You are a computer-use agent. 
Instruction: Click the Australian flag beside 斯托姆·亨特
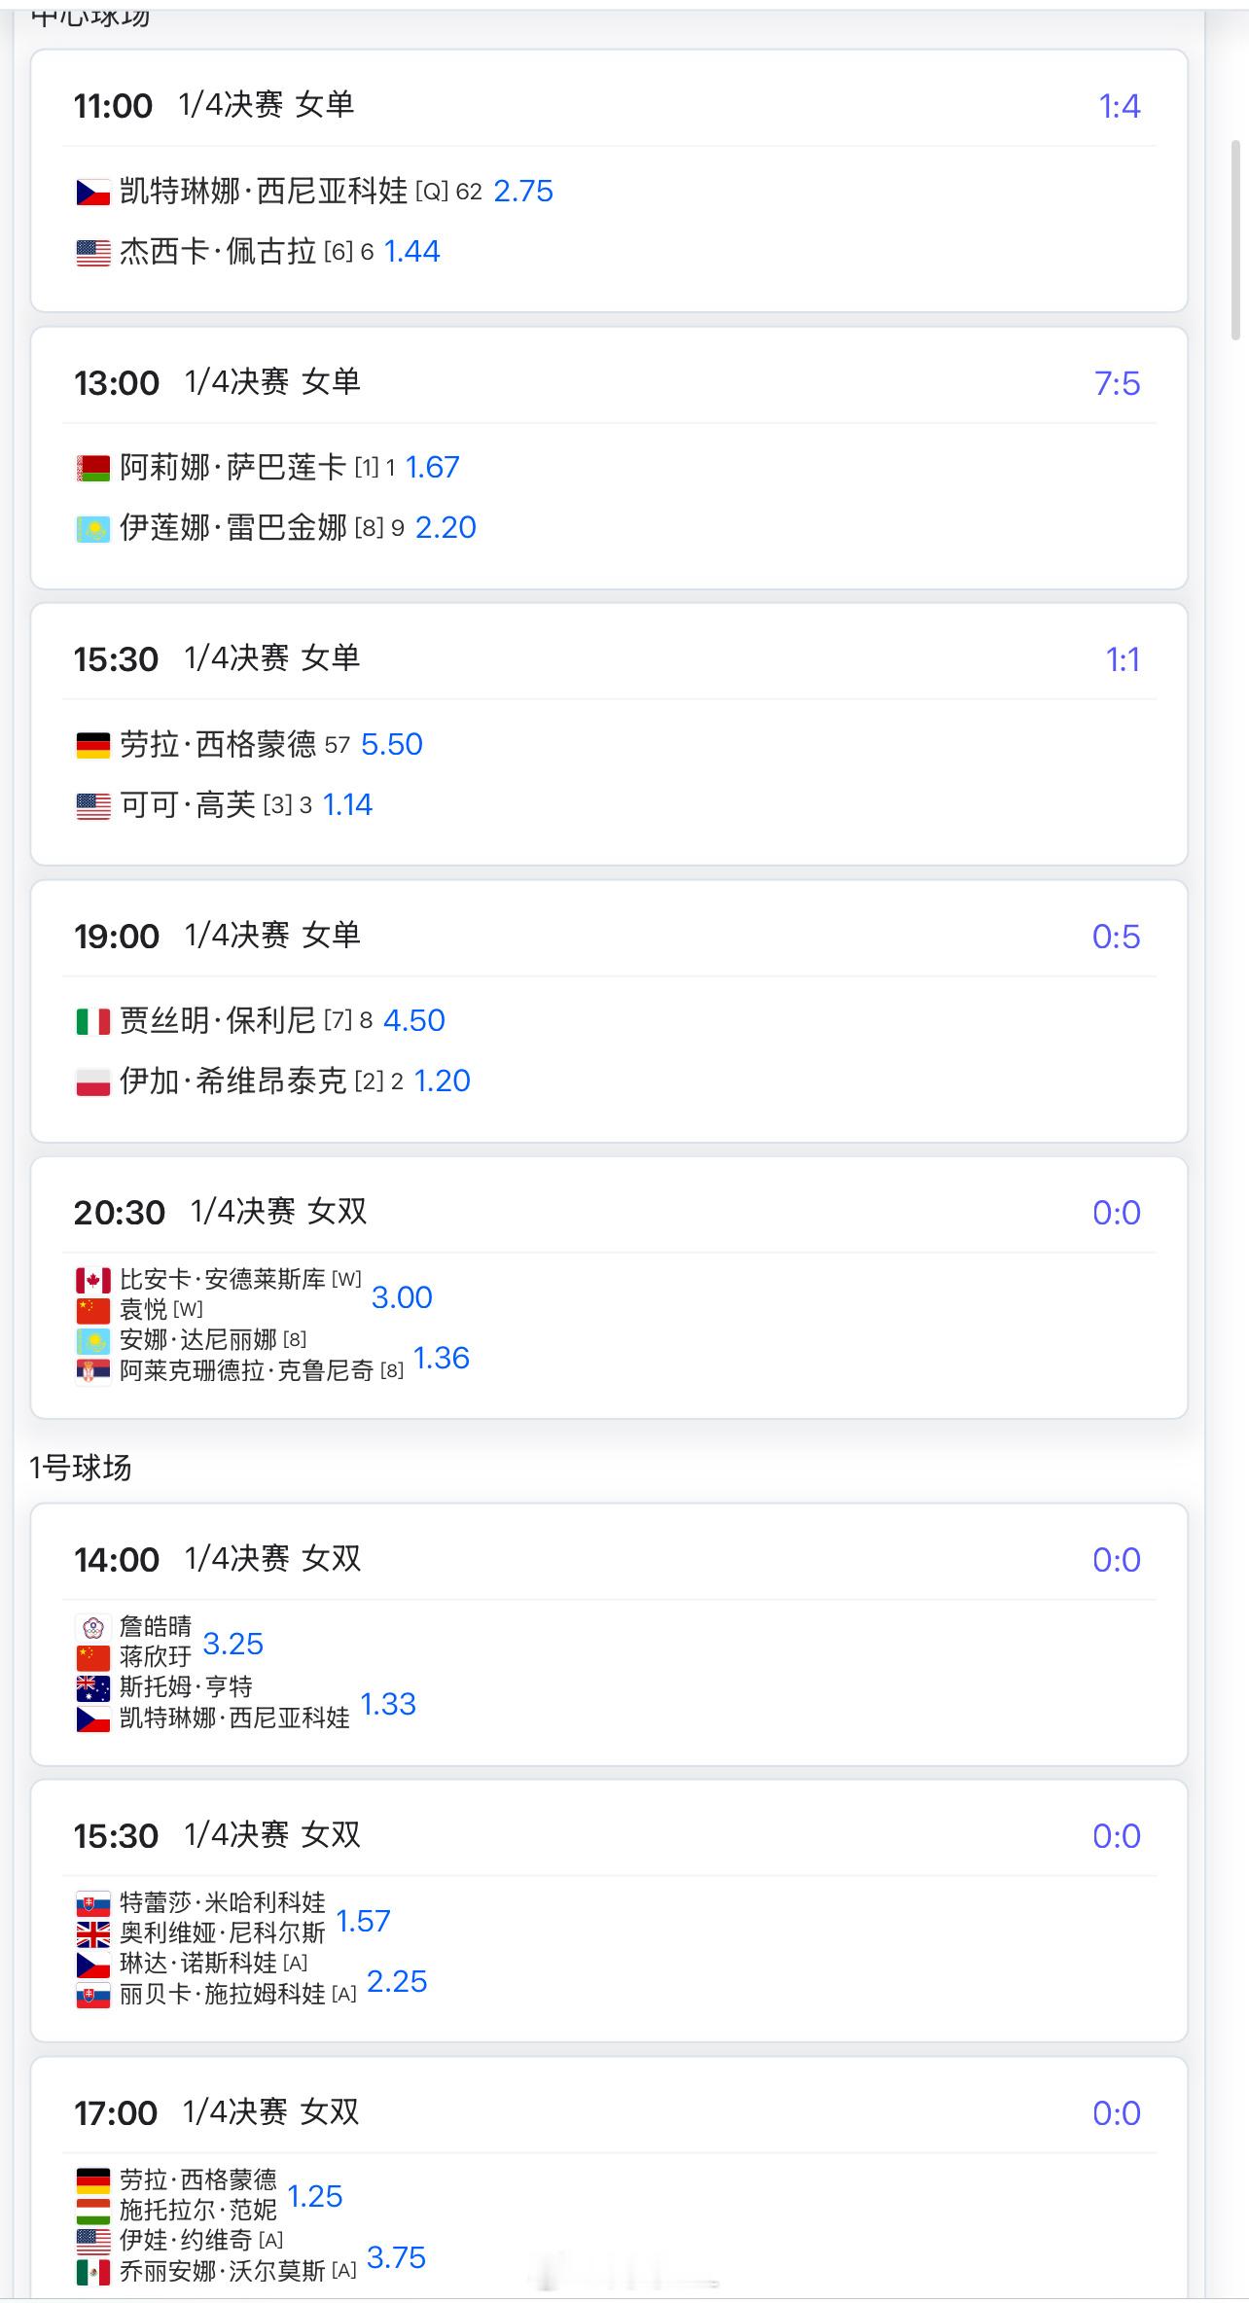(x=93, y=1687)
